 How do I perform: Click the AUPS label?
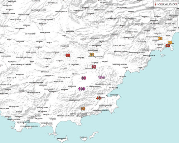click(64, 36)
